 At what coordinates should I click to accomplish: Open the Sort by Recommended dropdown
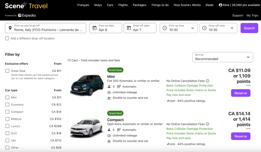(x=223, y=57)
